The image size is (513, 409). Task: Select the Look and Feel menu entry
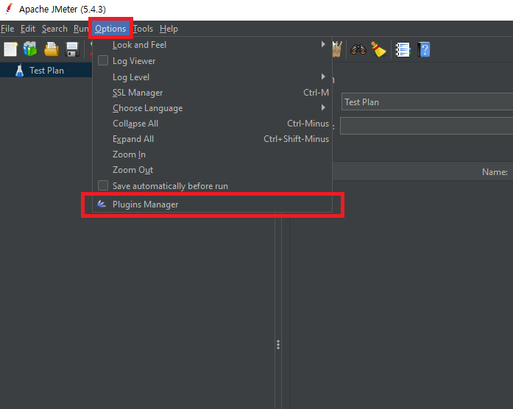click(x=212, y=45)
